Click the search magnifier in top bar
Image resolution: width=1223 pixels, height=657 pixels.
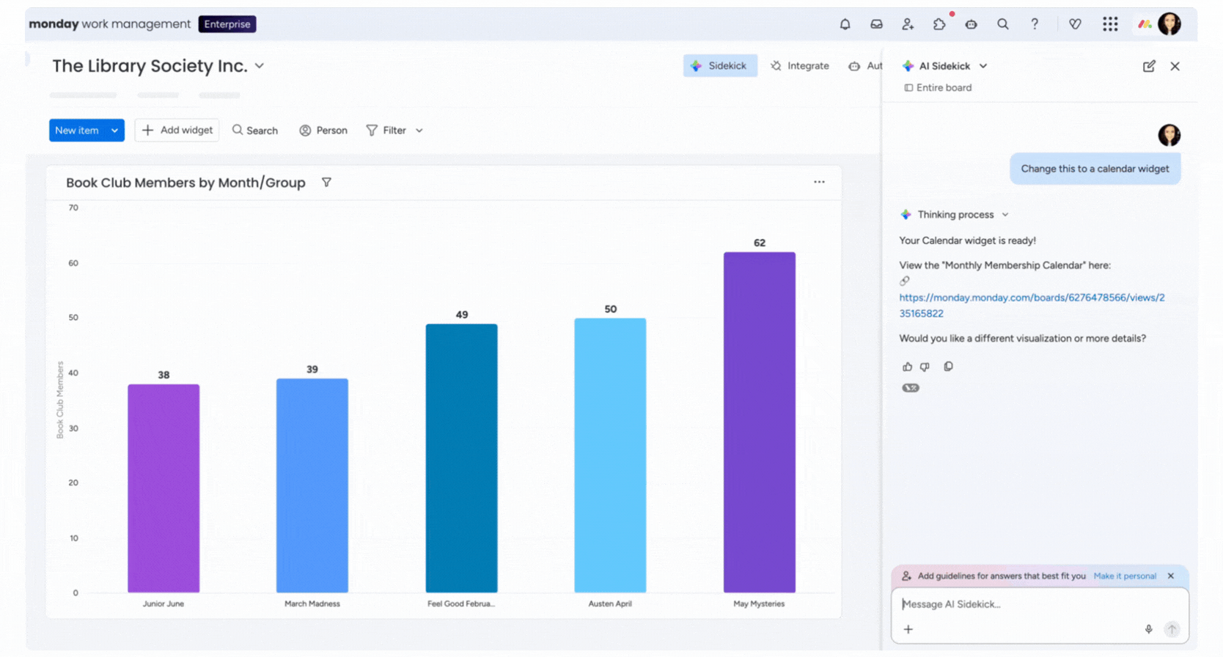[1002, 24]
